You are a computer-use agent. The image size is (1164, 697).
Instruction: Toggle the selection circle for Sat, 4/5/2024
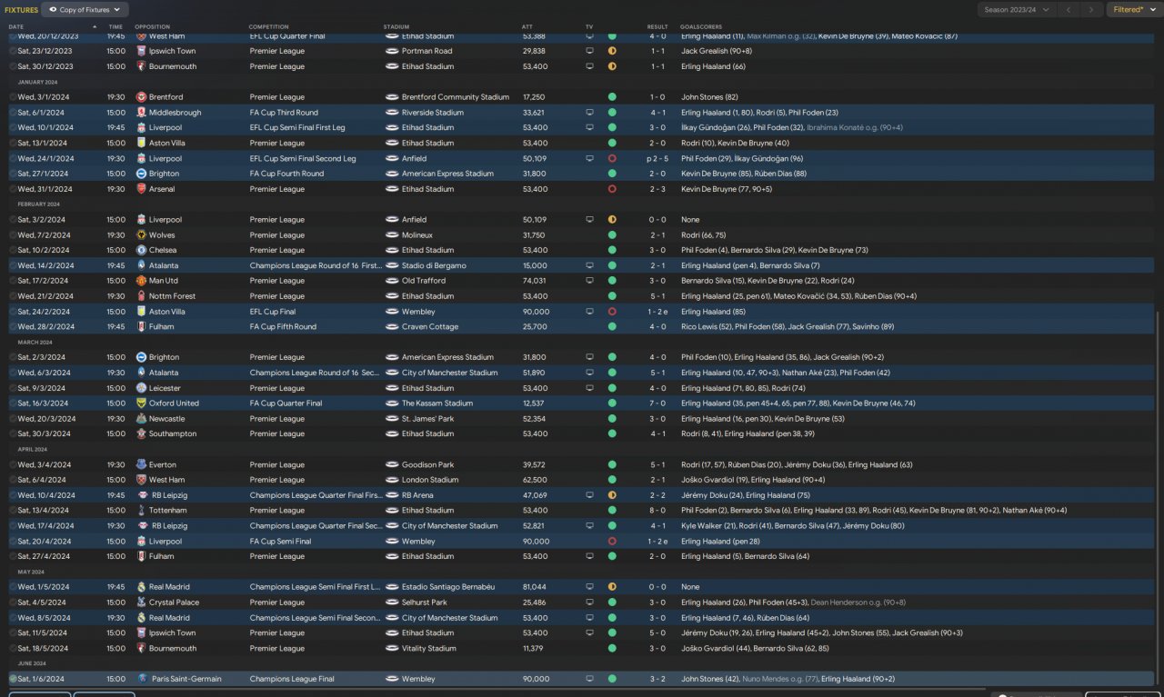pyautogui.click(x=13, y=602)
